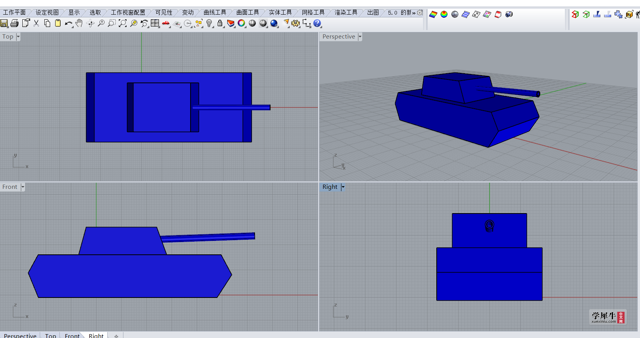Screen dimensions: 640x338
Task: Click the Paste clipboard icon
Action: [x=58, y=24]
